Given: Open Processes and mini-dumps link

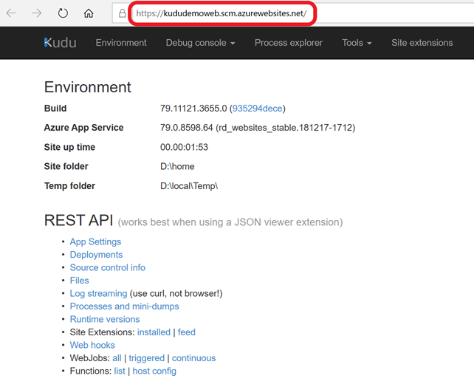Looking at the screenshot, I should [124, 306].
